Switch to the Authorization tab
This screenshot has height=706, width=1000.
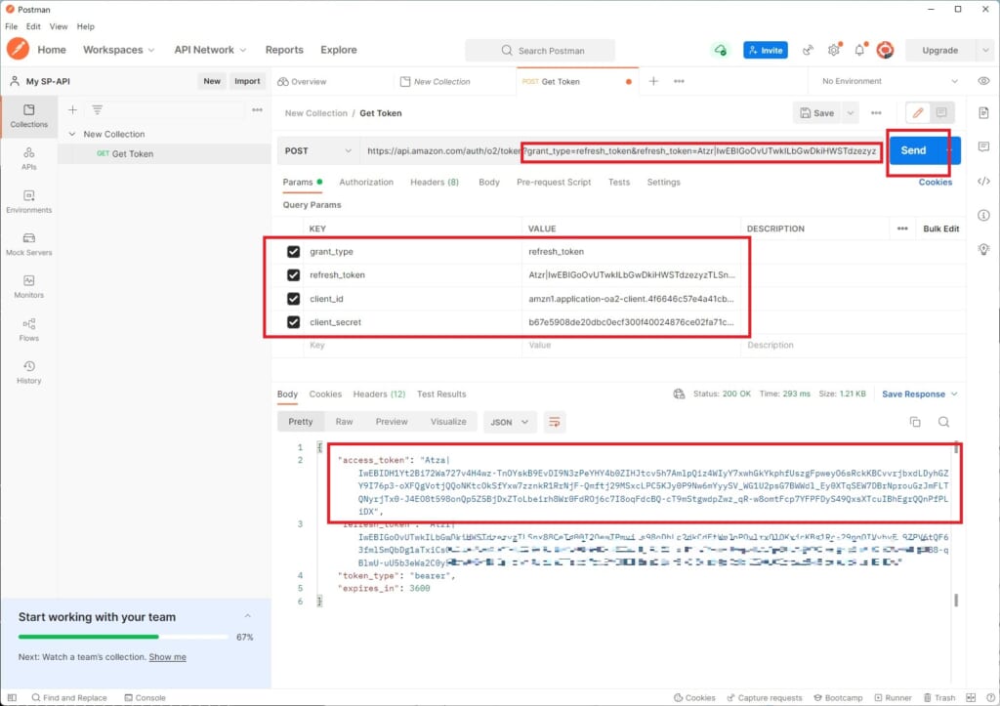pyautogui.click(x=366, y=182)
